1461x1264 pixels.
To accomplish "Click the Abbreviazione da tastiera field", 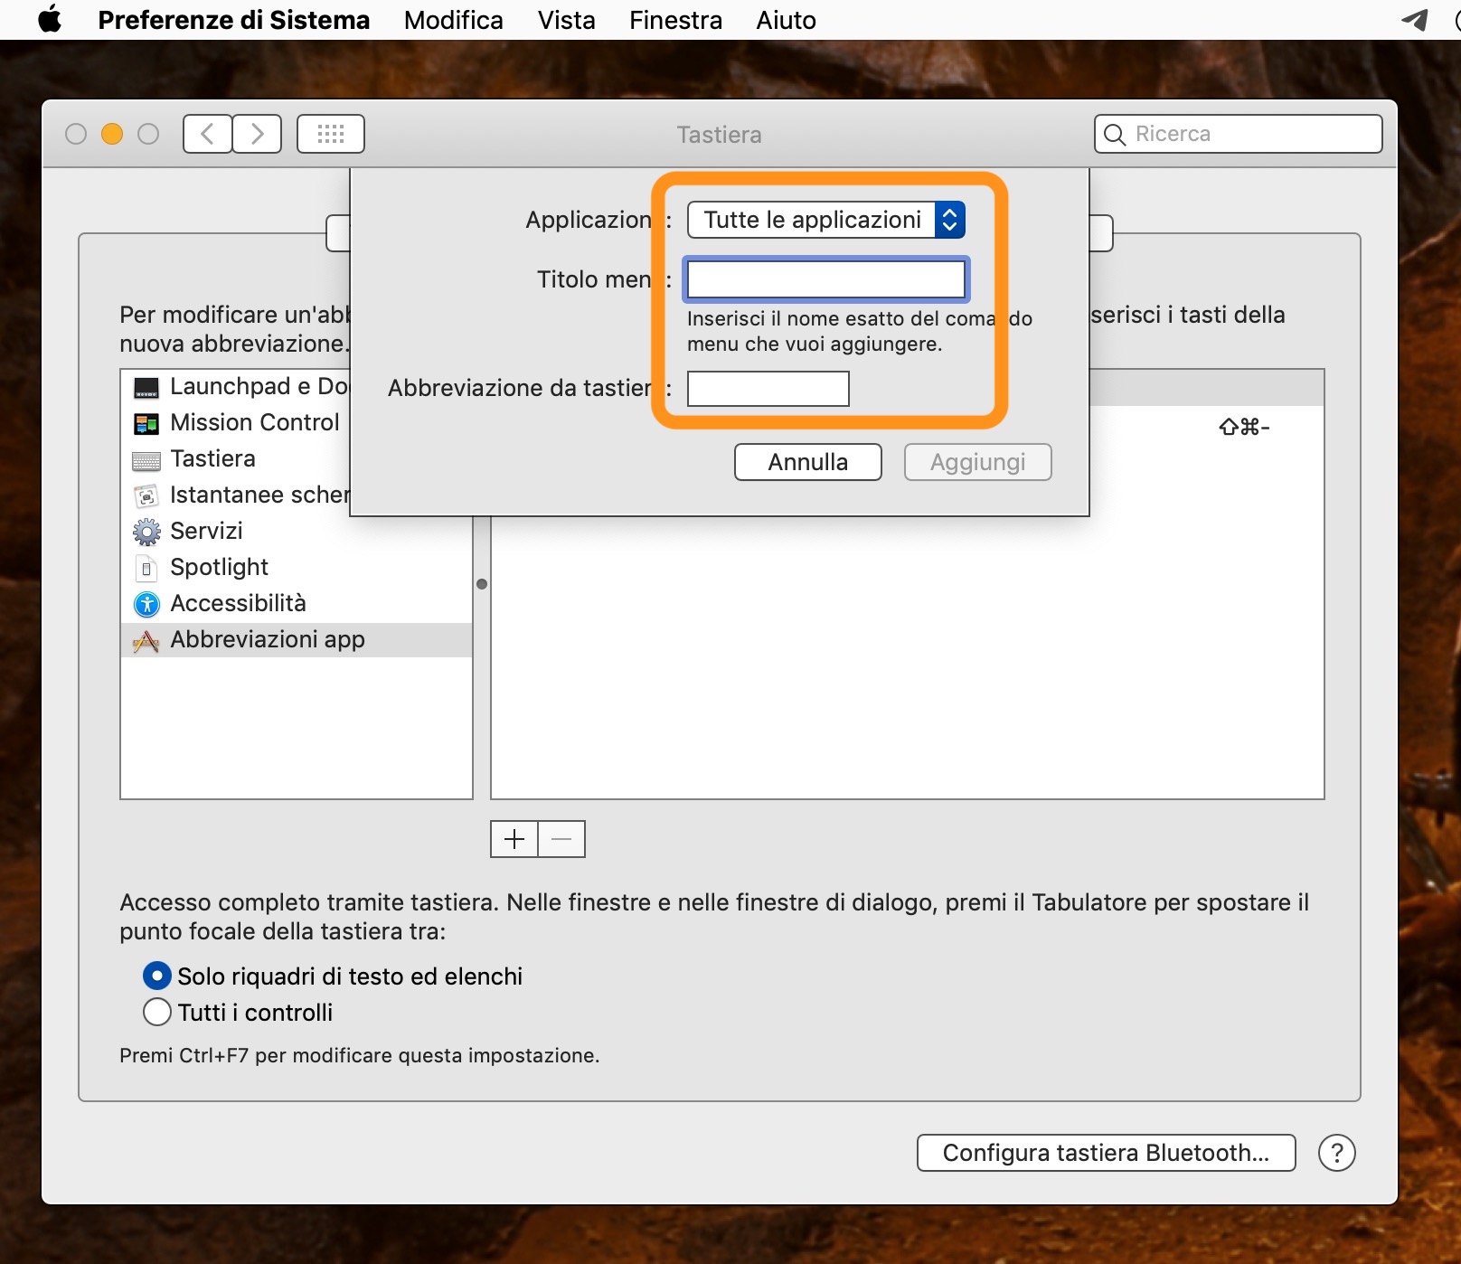I will (768, 389).
